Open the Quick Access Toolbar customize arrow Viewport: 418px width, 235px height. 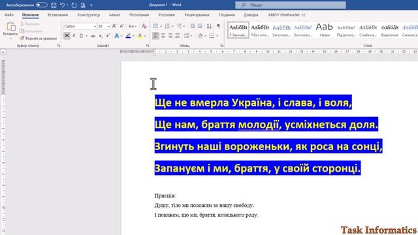coord(91,5)
